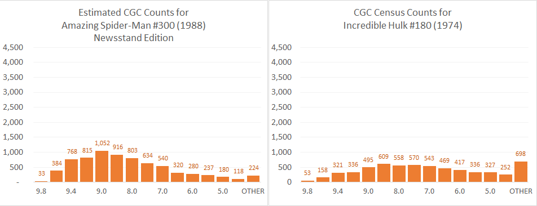Click the Incredible Hulk #180 chart title
Image resolution: width=537 pixels, height=206 pixels.
pos(403,19)
